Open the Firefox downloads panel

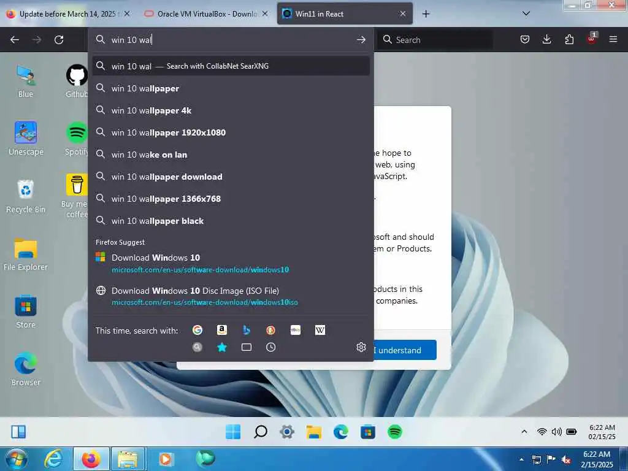coord(546,40)
